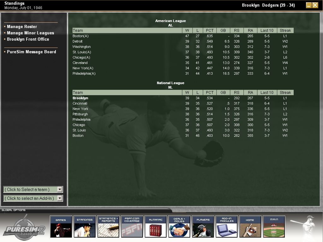Open Add-In Modules laptop icon
Viewport: 323px width, 242px height.
(x=226, y=227)
